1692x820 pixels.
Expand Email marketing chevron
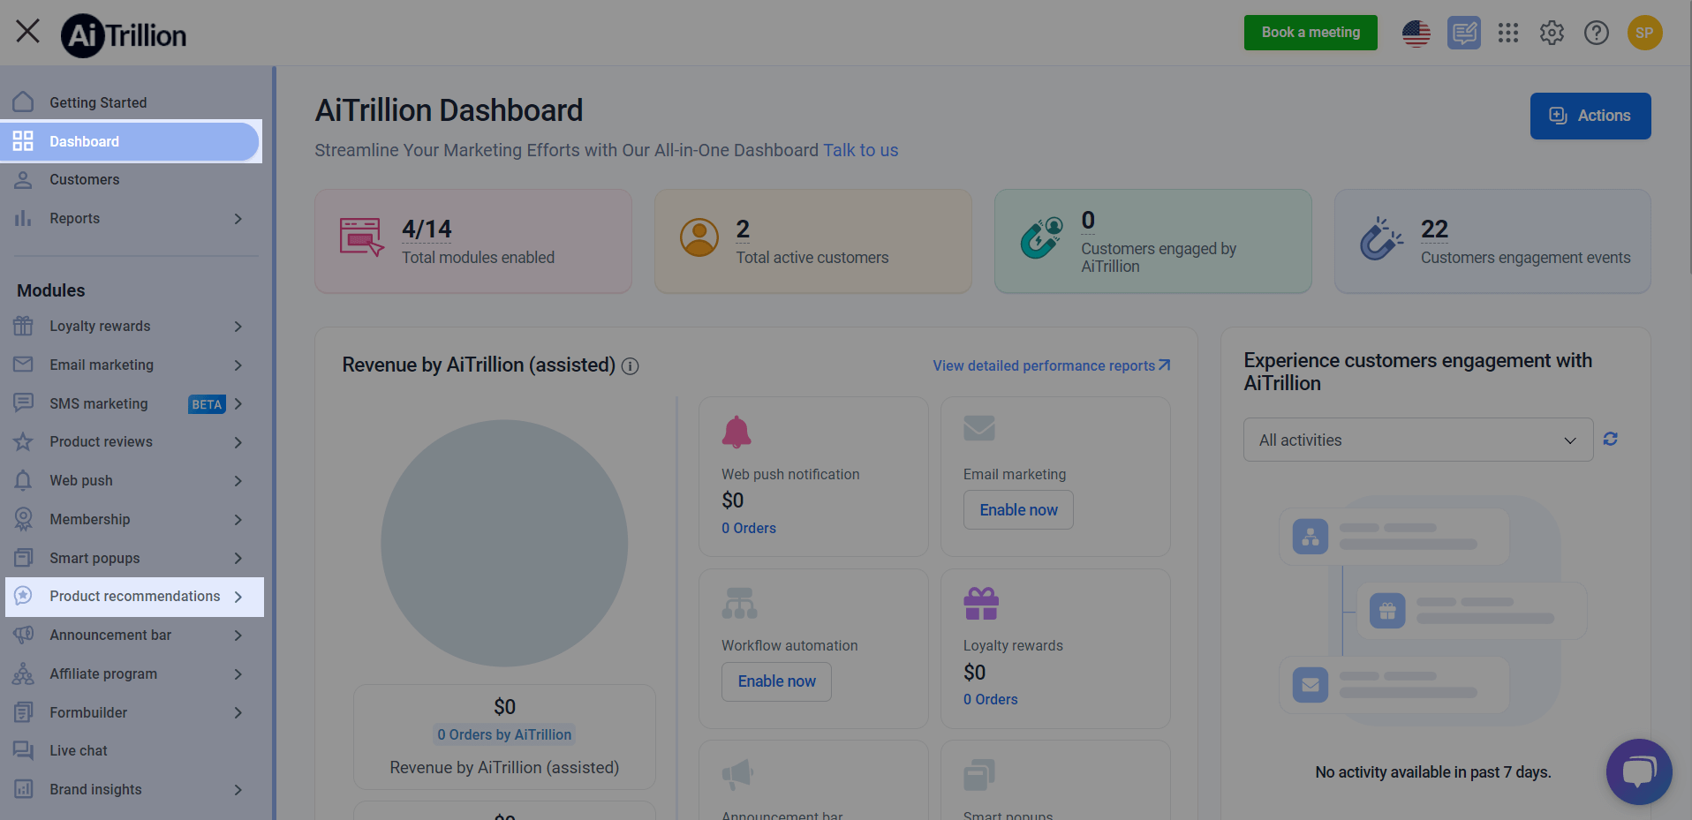point(238,365)
